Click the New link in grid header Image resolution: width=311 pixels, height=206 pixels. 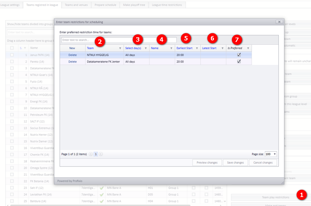pos(72,48)
